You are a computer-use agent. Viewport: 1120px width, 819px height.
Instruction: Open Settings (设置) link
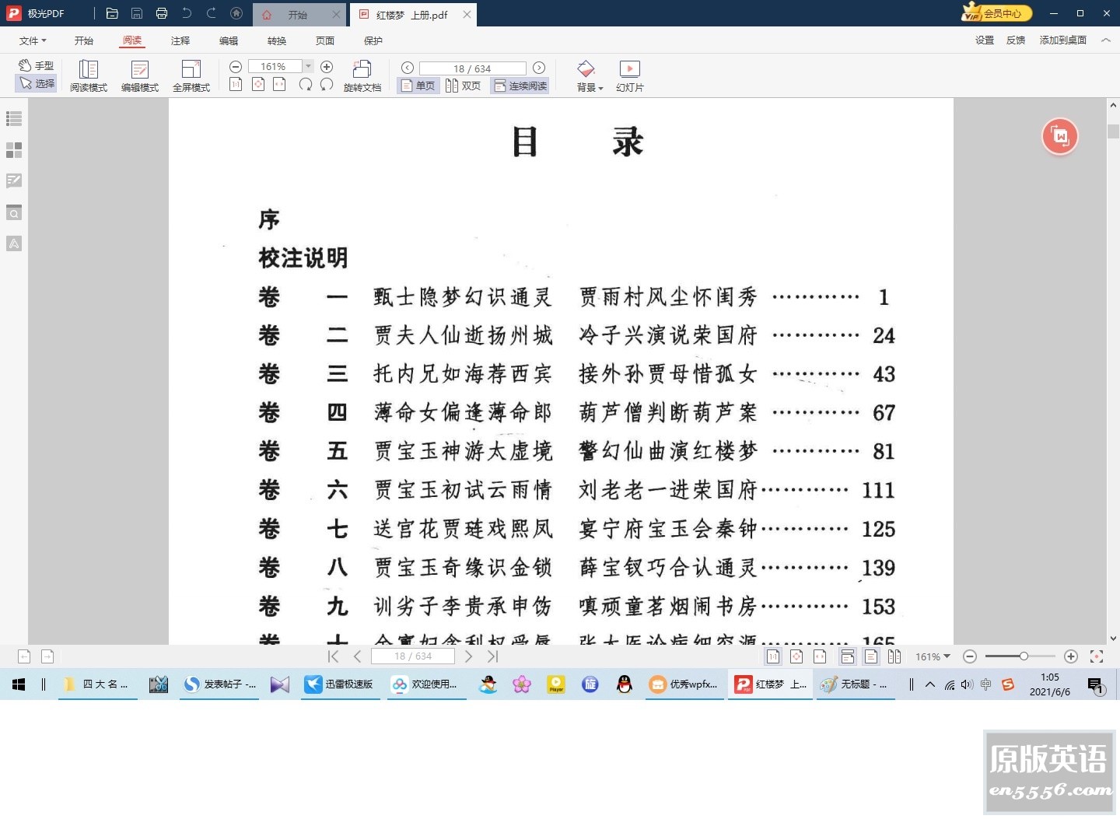(x=985, y=40)
